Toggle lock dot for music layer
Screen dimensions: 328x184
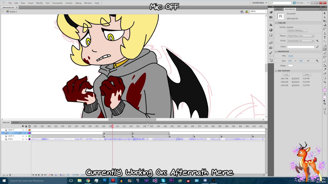[x=26, y=139]
